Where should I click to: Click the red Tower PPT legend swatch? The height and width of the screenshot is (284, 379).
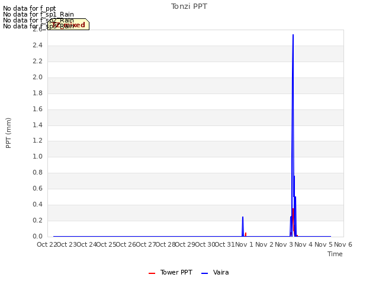[x=152, y=273]
